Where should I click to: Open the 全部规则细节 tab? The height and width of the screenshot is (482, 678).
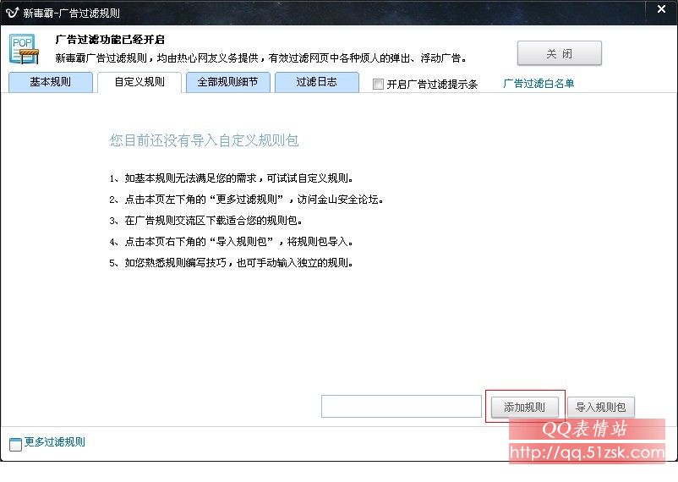click(228, 82)
